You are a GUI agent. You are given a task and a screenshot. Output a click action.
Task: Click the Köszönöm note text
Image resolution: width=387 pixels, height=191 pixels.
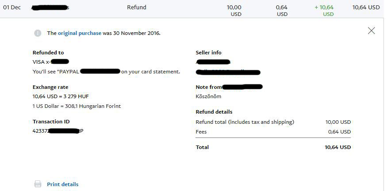pos(208,96)
